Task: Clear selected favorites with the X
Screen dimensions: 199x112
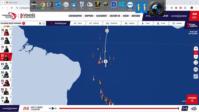Action: click(40, 23)
